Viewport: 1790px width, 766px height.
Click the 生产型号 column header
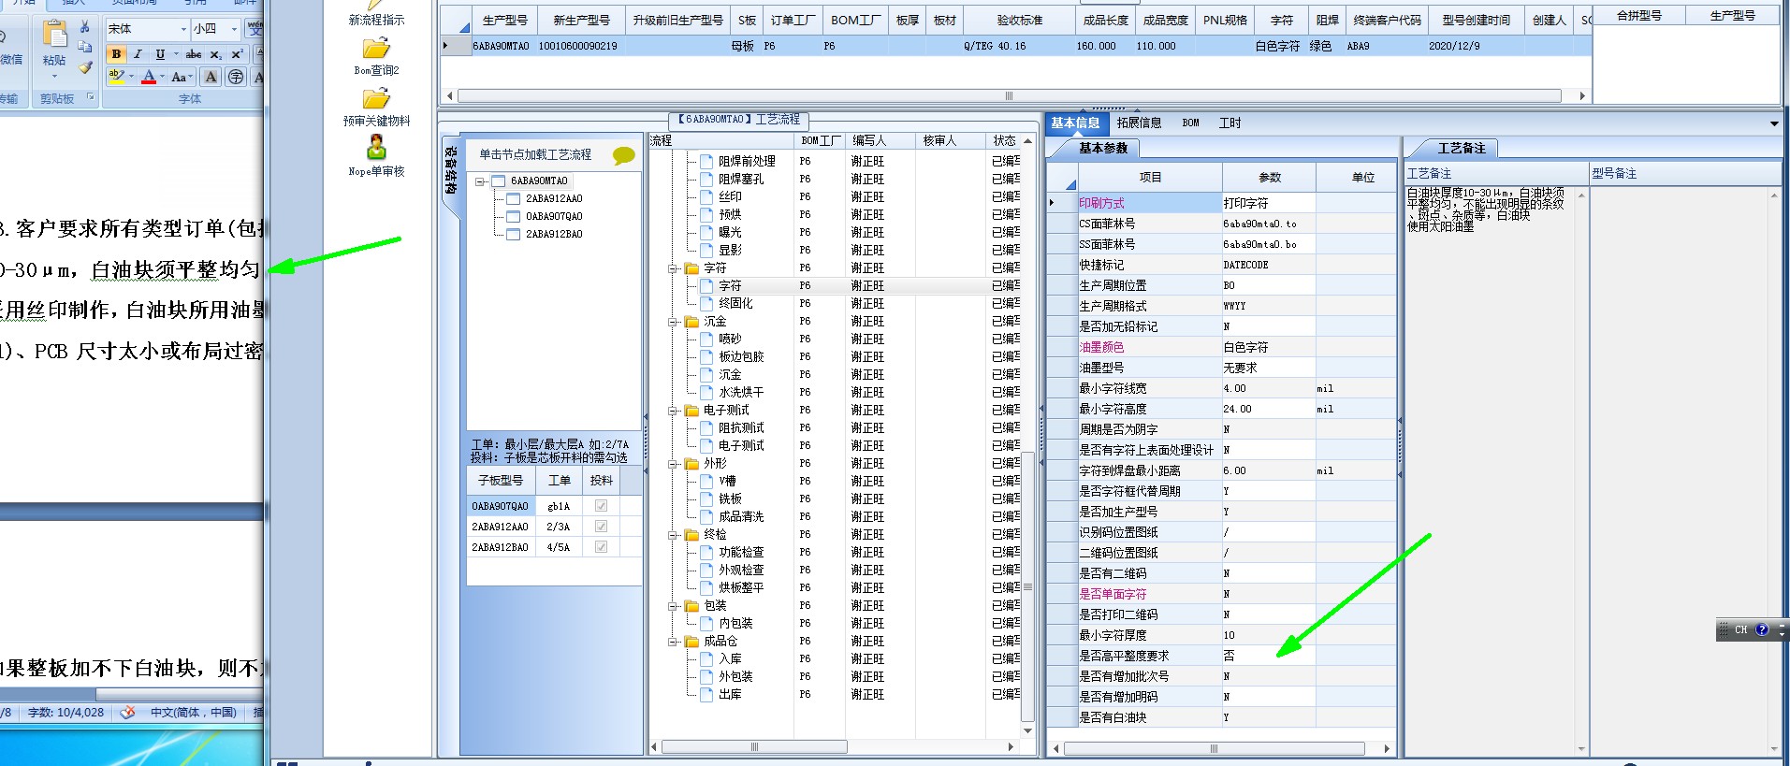click(505, 20)
